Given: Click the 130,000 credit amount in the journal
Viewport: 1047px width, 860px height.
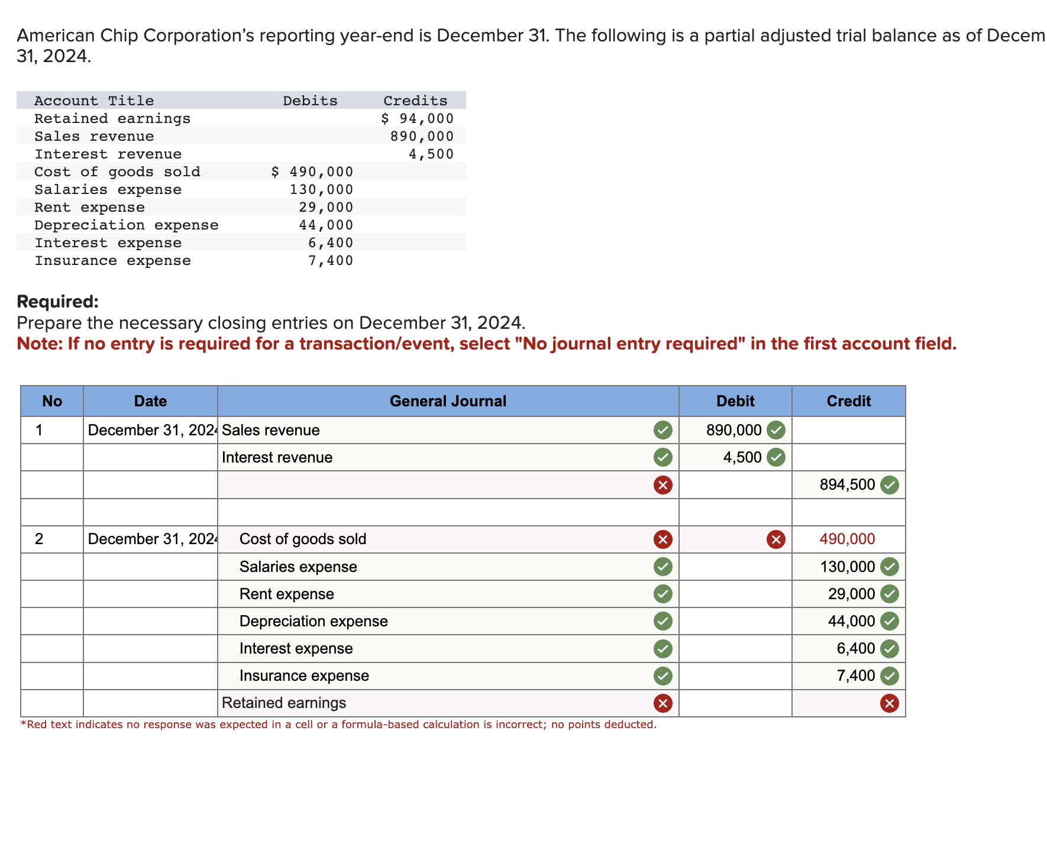Looking at the screenshot, I should [x=847, y=567].
